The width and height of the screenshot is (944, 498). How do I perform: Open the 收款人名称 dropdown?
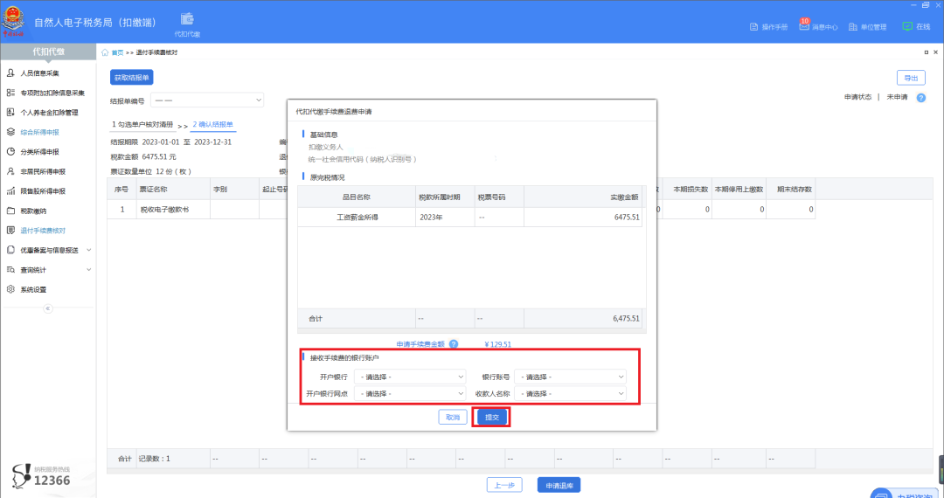(570, 394)
